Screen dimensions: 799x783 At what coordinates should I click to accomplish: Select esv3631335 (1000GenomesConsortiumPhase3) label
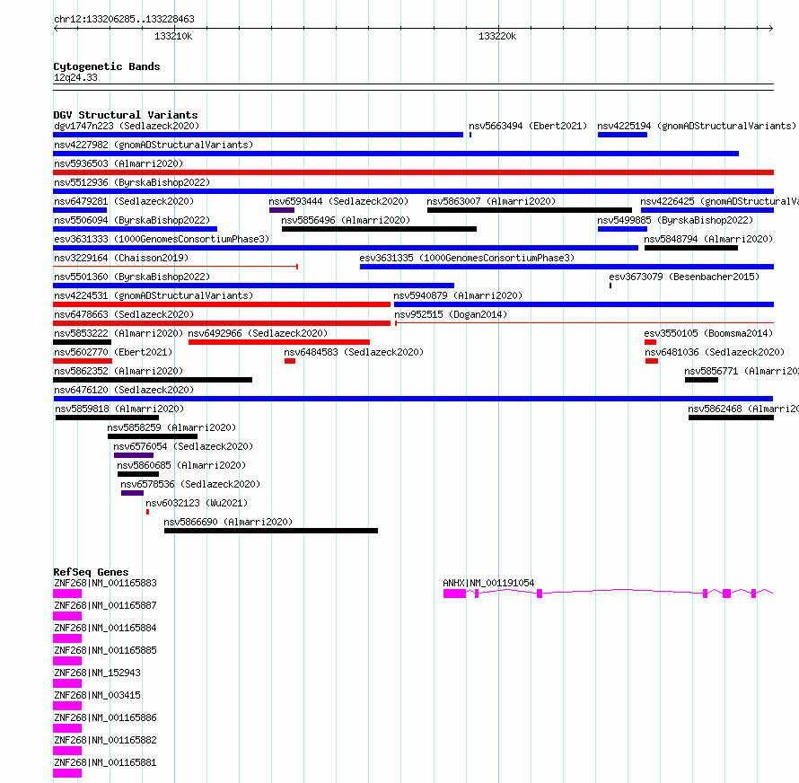(x=467, y=258)
